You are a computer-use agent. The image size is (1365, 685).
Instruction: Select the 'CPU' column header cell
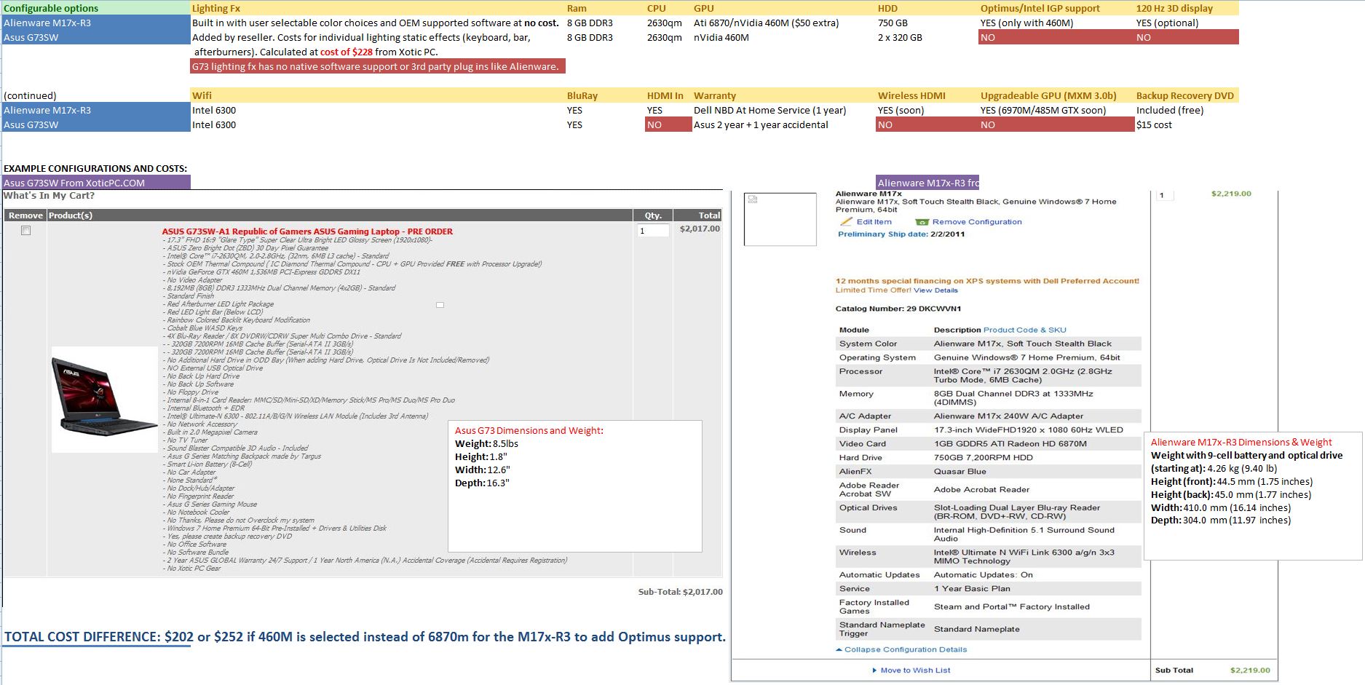pos(668,8)
